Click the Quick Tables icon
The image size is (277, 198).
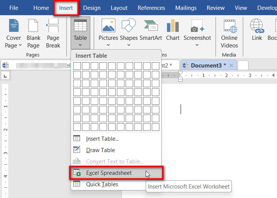click(77, 184)
